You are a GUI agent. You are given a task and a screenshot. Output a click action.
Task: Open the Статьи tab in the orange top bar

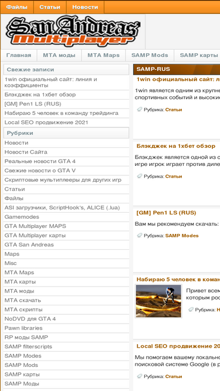pos(50,7)
